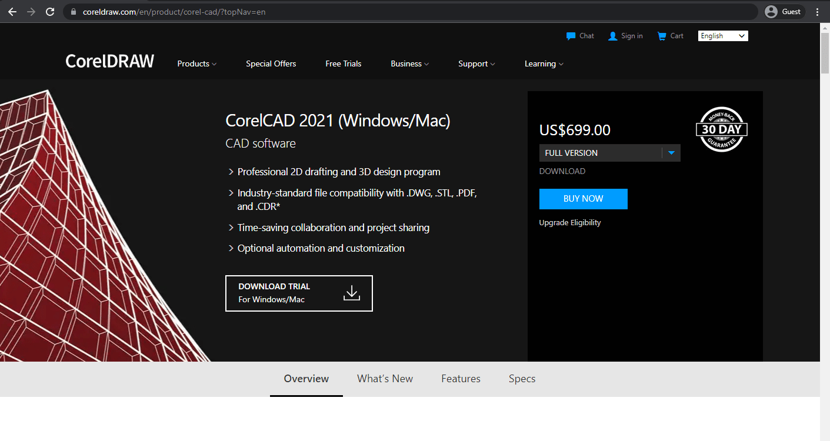Click the 30 Day money-back guarantee badge
Viewport: 830px width, 441px height.
(721, 129)
